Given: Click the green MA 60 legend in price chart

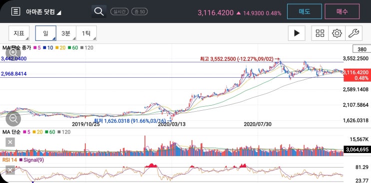Looking at the screenshot, I should pos(73,48).
